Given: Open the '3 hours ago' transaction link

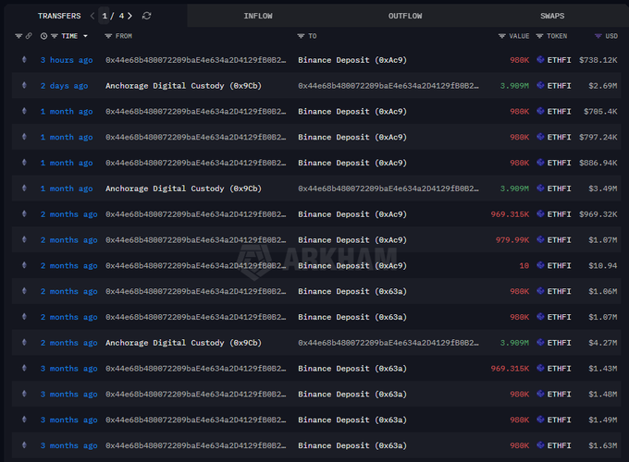Looking at the screenshot, I should tap(66, 60).
